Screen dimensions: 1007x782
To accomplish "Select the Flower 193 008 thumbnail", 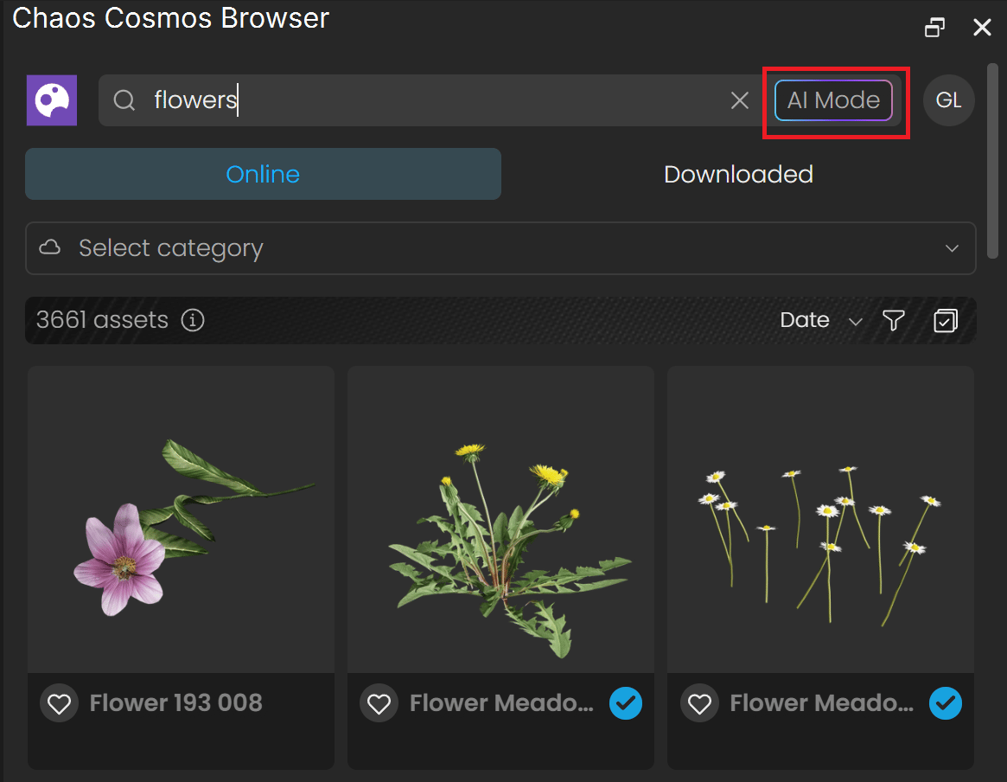I will pyautogui.click(x=182, y=520).
